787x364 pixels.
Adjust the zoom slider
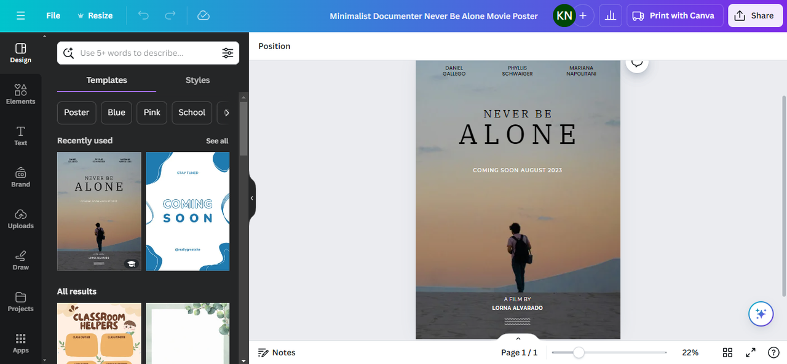[x=578, y=352]
